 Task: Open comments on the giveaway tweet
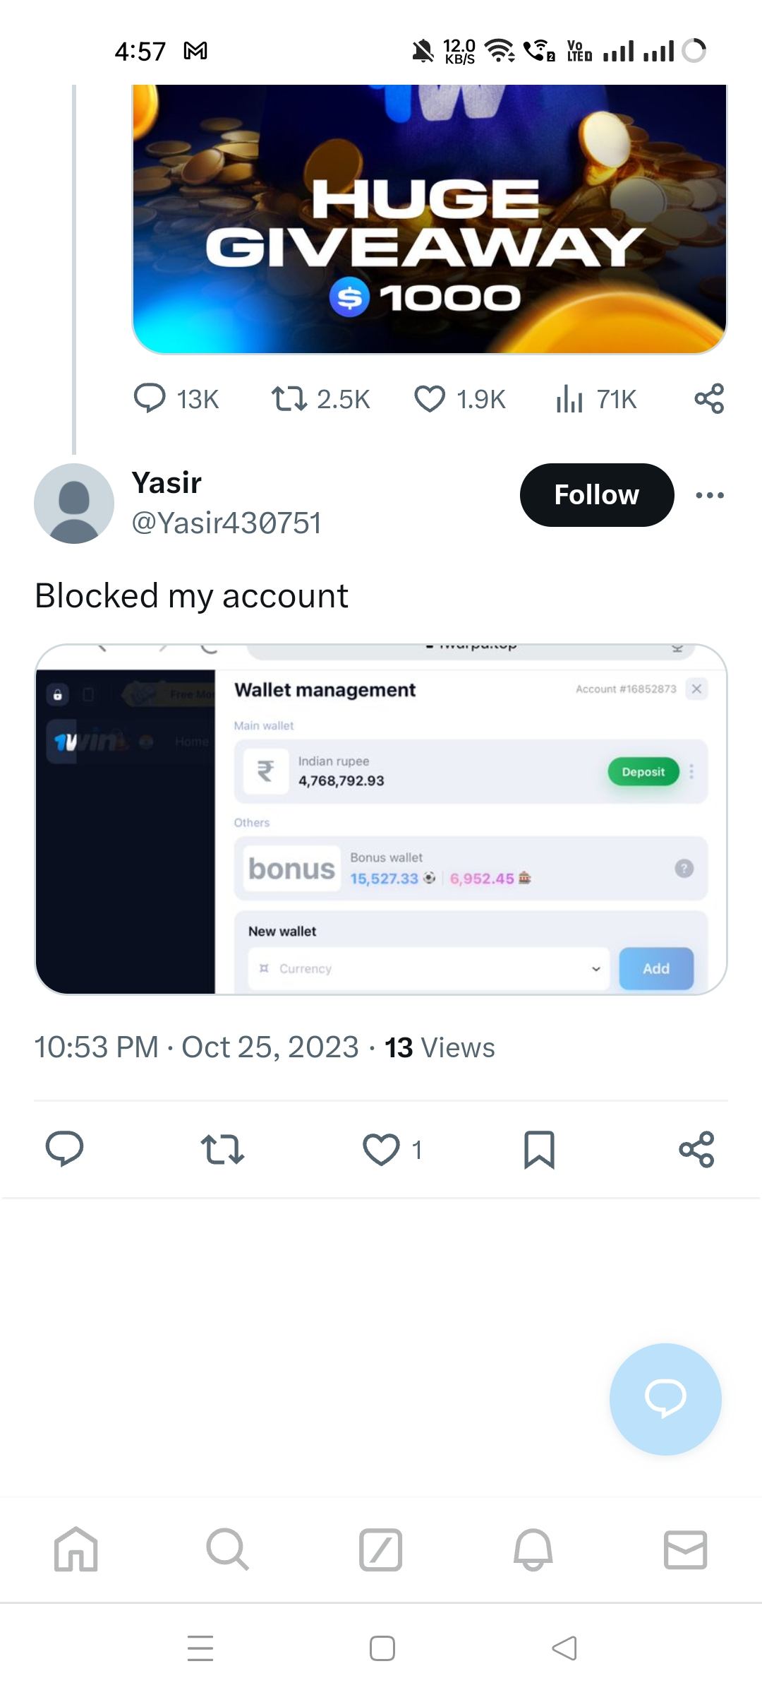(150, 398)
